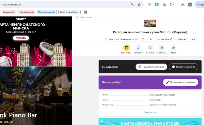Open the Приозерный bookmark
The width and height of the screenshot is (204, 125).
pyautogui.click(x=26, y=12)
